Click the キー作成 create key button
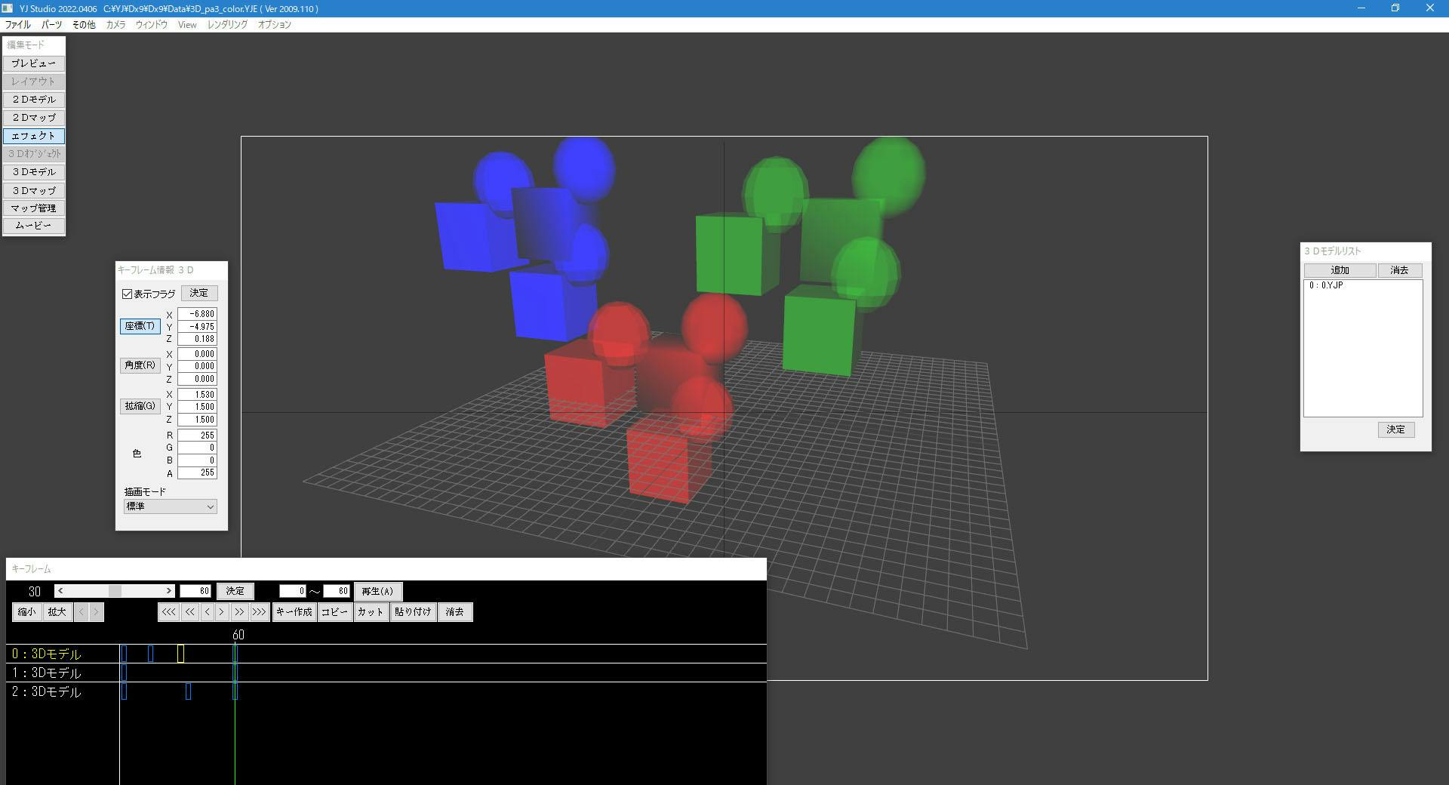The height and width of the screenshot is (785, 1449). 294,612
